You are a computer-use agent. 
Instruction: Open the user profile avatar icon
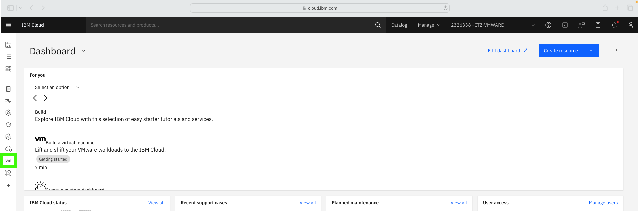(x=631, y=25)
